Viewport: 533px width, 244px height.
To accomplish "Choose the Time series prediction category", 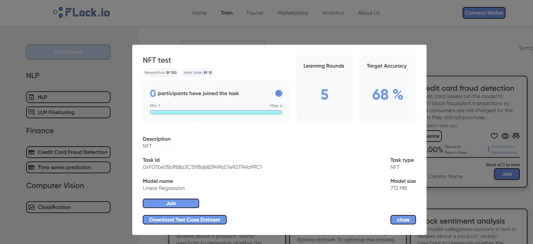I will 68,167.
